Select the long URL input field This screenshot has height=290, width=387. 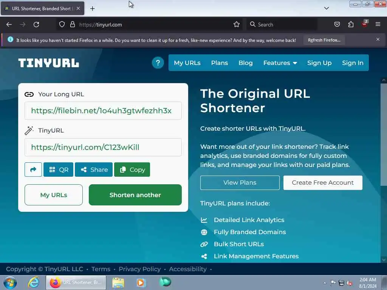point(103,111)
